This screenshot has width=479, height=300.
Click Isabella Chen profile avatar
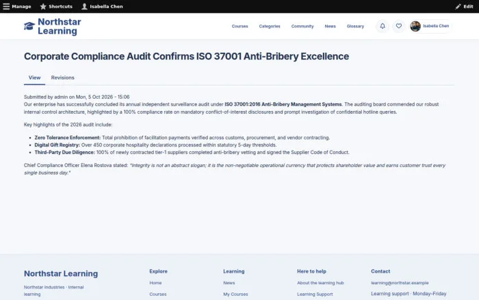[415, 26]
